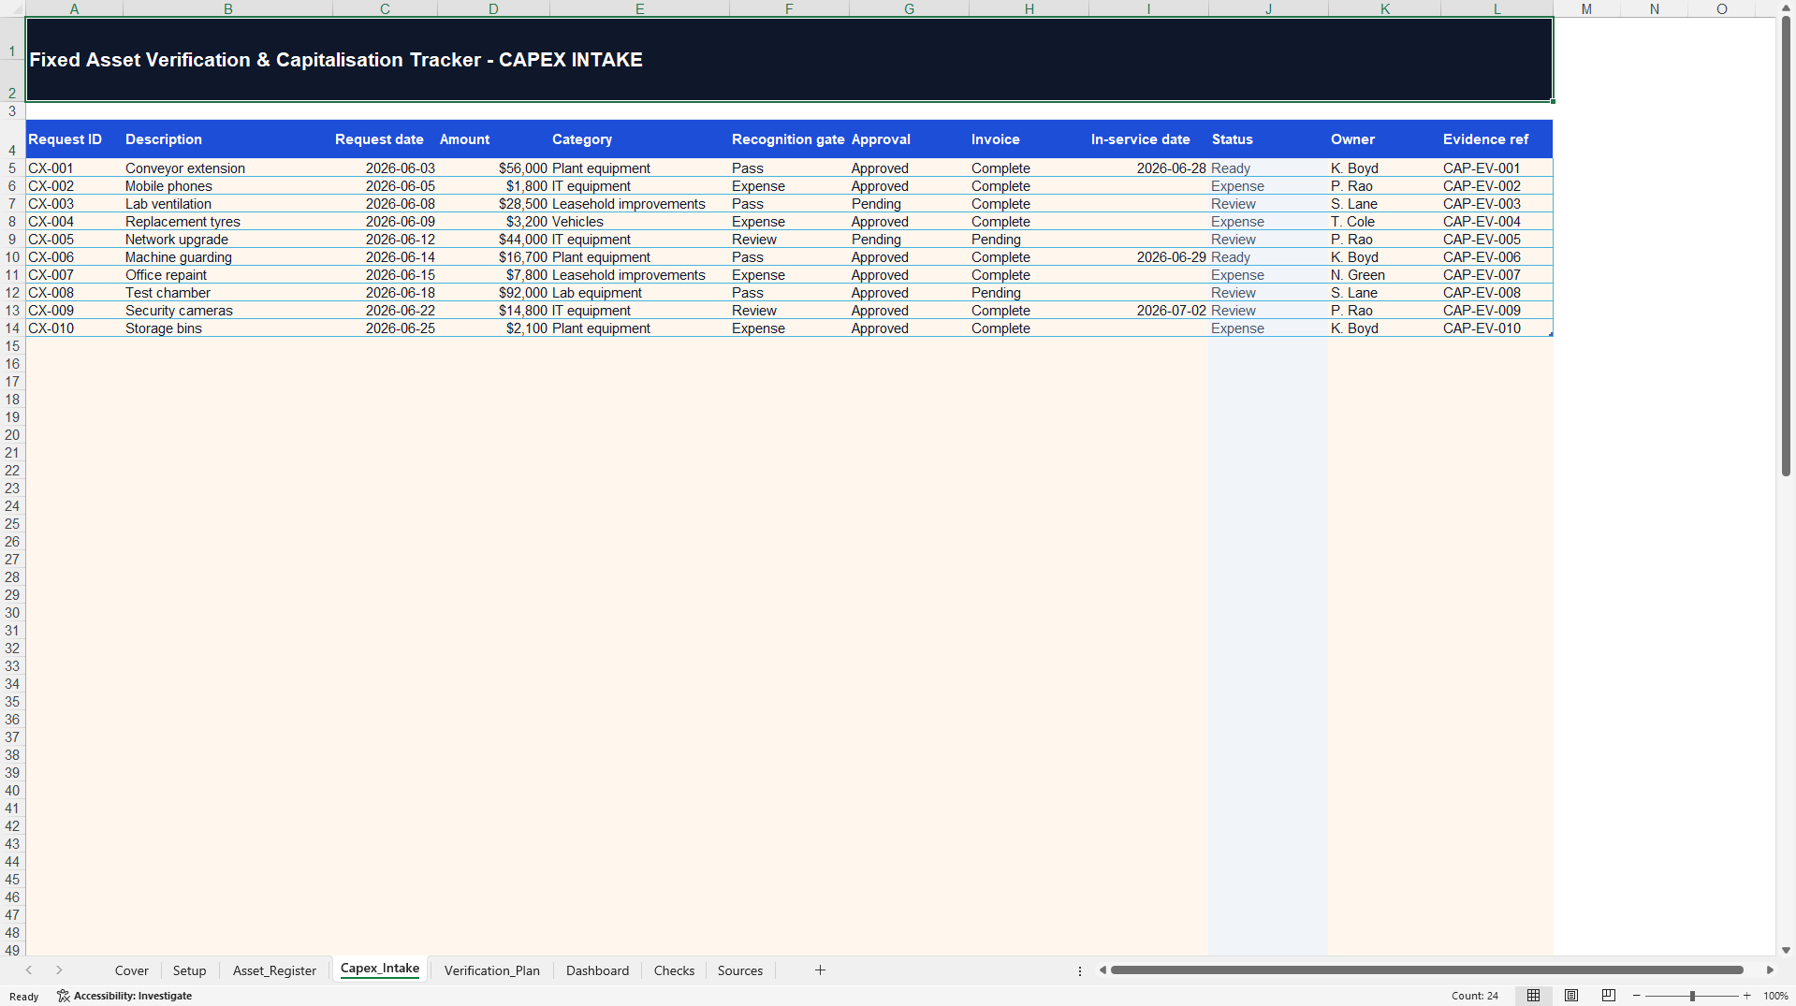Open the Cover sheet tab
Viewport: 1796px width, 1006px height.
[131, 970]
